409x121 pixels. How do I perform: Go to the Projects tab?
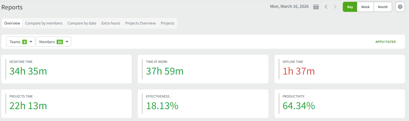(x=167, y=23)
